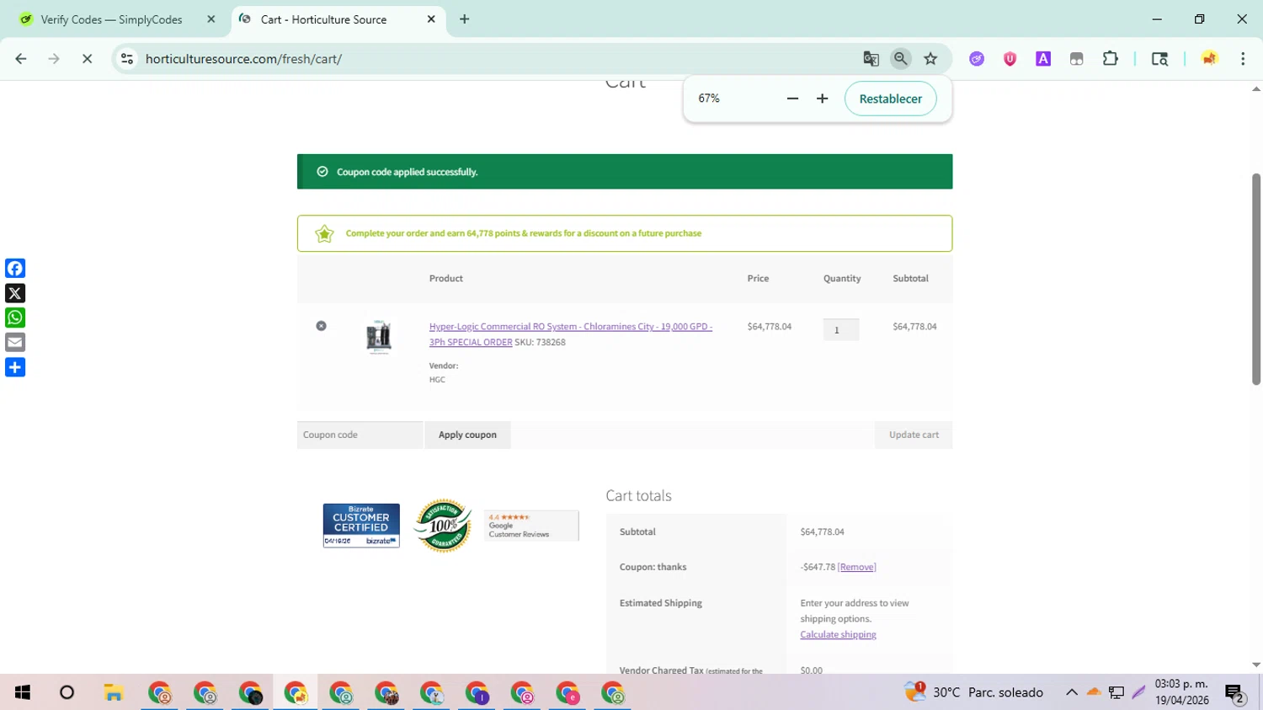Viewport: 1263px width, 710px height.
Task: Open the Extensions puzzle menu
Action: (1111, 59)
